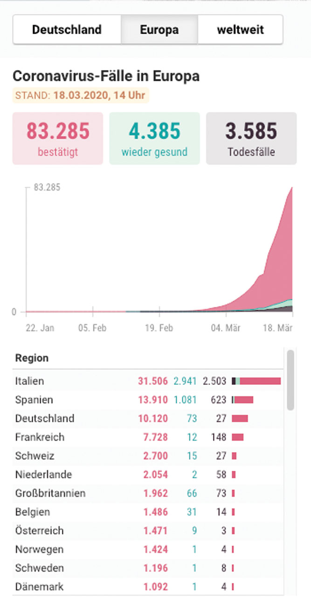Click Frankreich's confirmed count 7.728
311x609 pixels.
click(x=153, y=437)
